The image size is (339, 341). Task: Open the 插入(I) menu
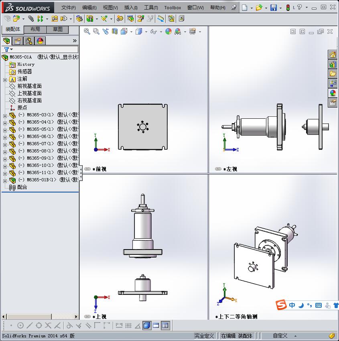tap(131, 8)
